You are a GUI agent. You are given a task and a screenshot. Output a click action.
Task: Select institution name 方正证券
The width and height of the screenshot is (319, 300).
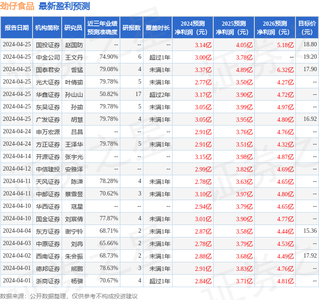pyautogui.click(x=48, y=144)
